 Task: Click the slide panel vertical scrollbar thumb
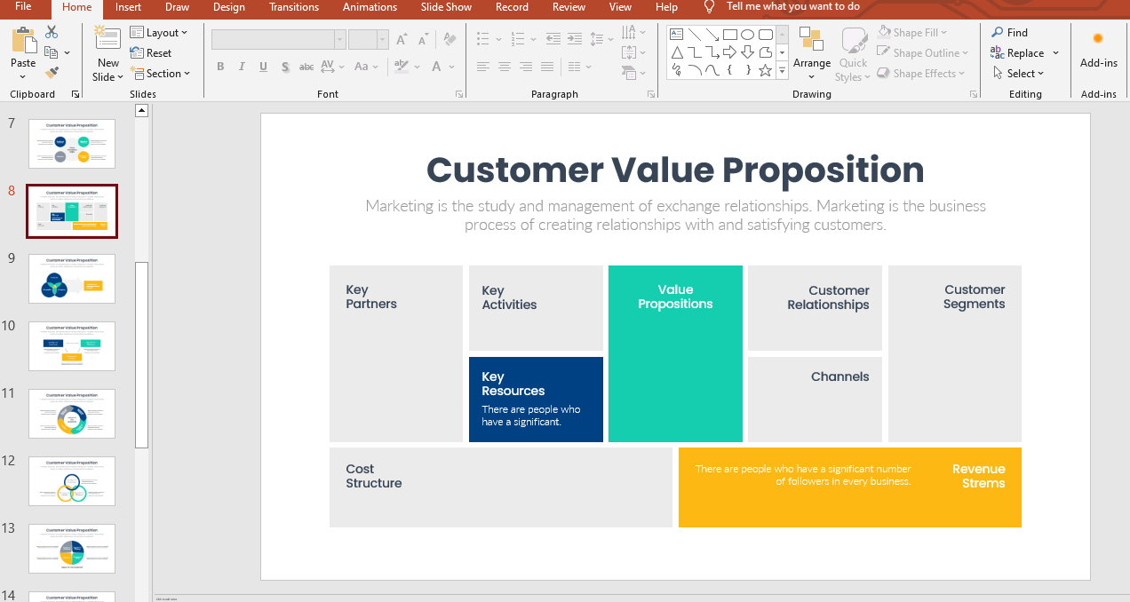pyautogui.click(x=141, y=355)
